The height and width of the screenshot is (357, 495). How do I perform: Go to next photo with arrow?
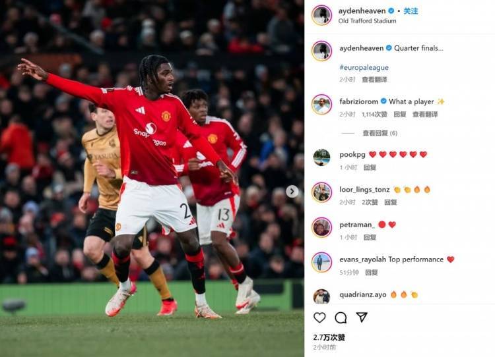pos(292,191)
